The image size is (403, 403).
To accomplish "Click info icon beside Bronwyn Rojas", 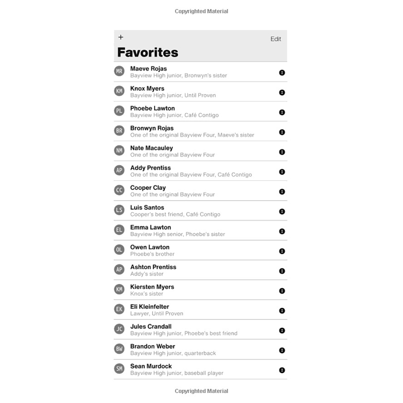I will 282,132.
